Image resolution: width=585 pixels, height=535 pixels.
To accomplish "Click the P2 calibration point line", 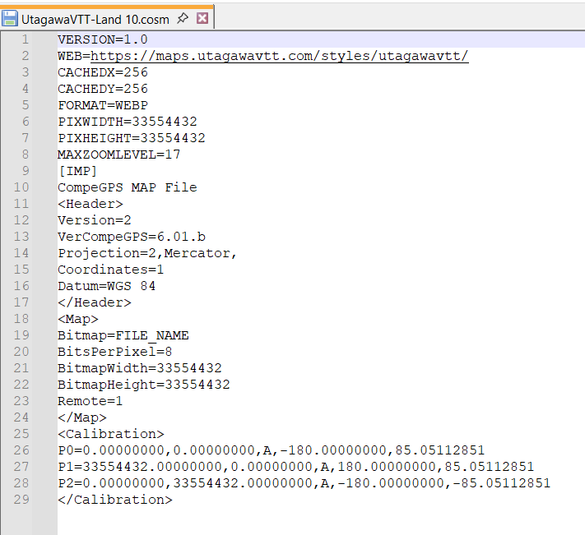I will click(304, 483).
